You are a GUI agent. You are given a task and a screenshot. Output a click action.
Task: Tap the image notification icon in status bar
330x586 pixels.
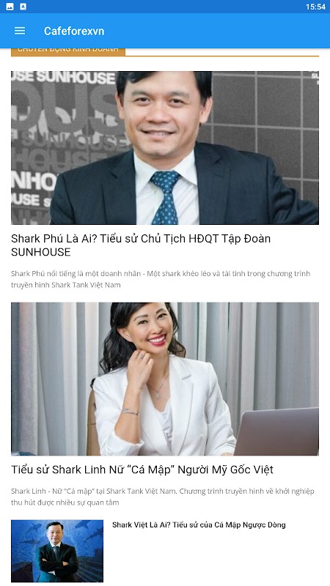(10, 7)
